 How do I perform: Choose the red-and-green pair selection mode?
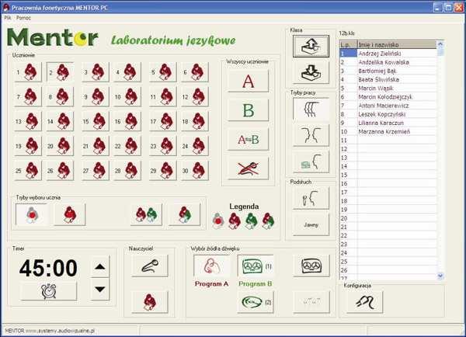pos(147,214)
